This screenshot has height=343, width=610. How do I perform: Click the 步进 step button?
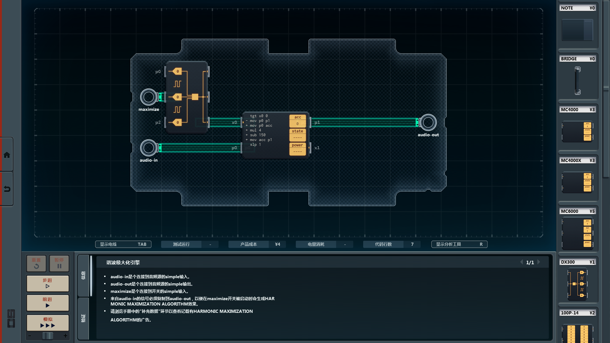[48, 283]
